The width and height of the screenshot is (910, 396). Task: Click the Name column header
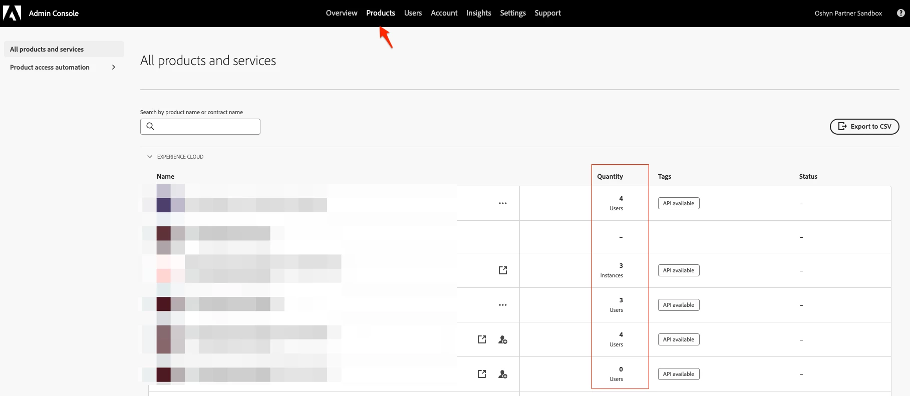pyautogui.click(x=166, y=176)
